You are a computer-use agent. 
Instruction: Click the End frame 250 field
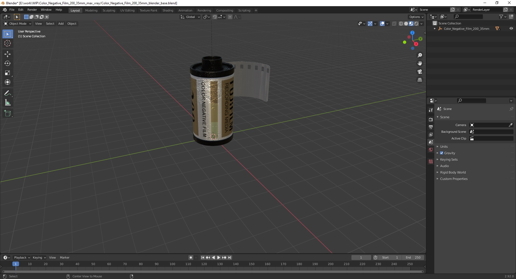point(413,258)
